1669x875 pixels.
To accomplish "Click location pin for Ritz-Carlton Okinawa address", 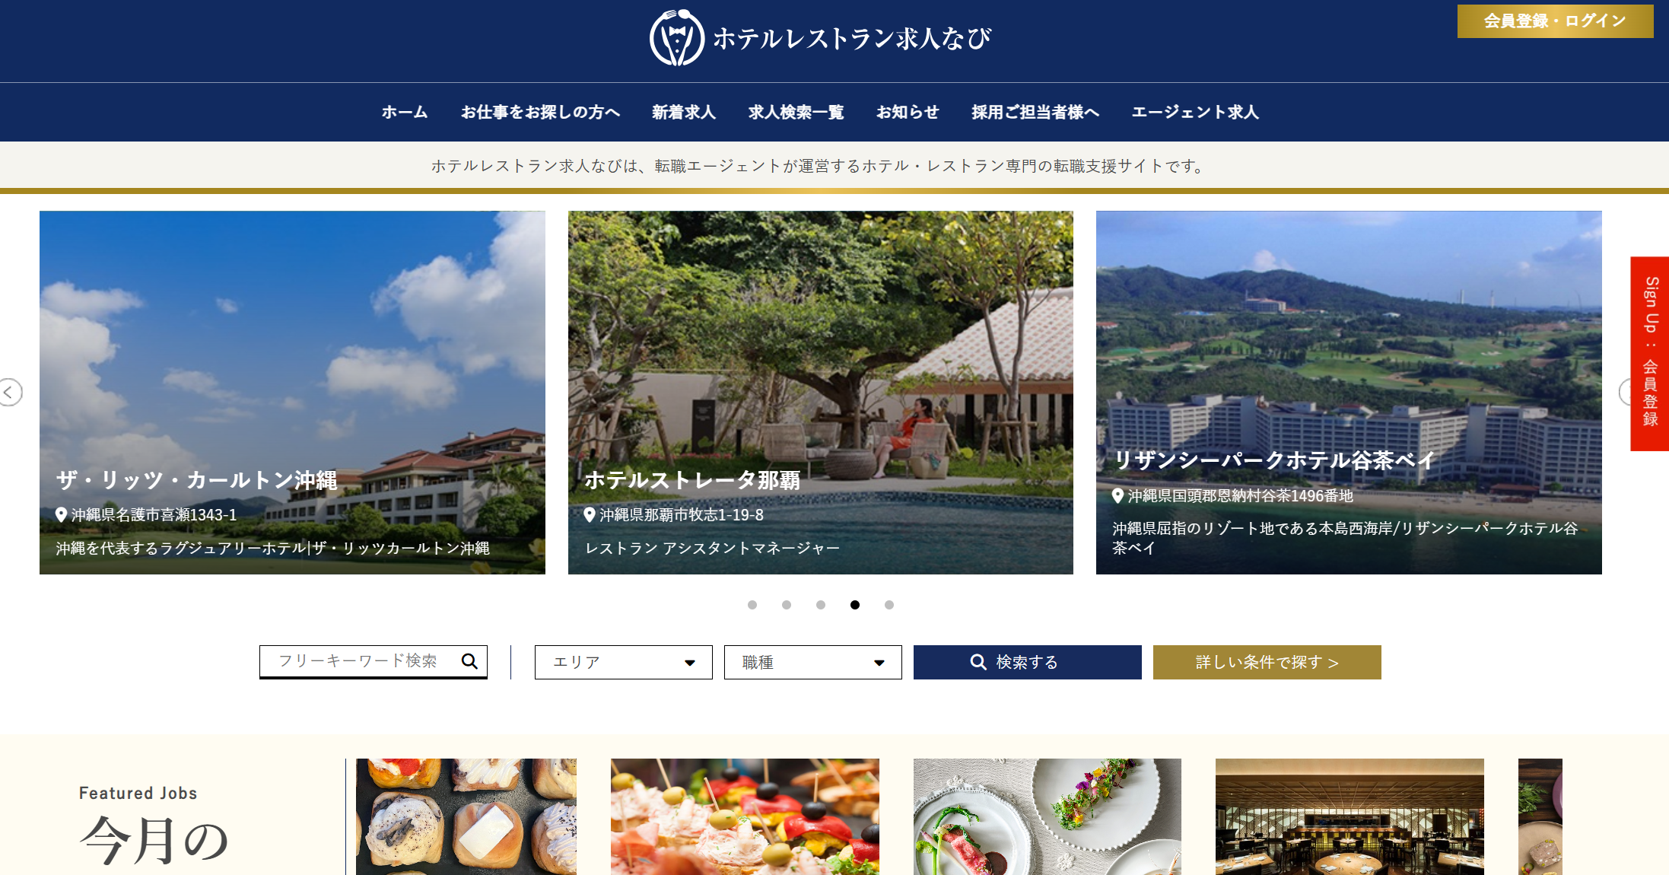I will click(x=62, y=515).
